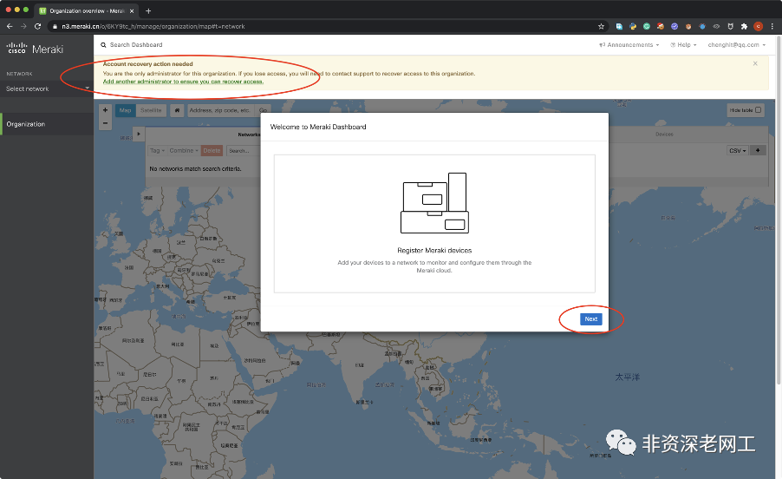This screenshot has height=479, width=782.
Task: Click the blue screenshot extension icon
Action: point(619,26)
